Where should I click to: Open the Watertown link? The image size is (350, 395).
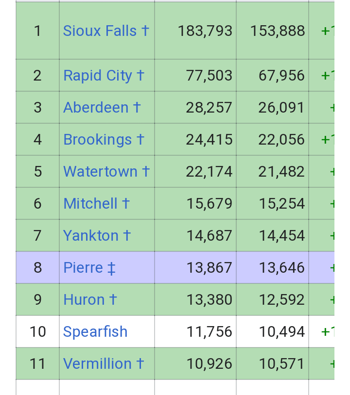100,172
